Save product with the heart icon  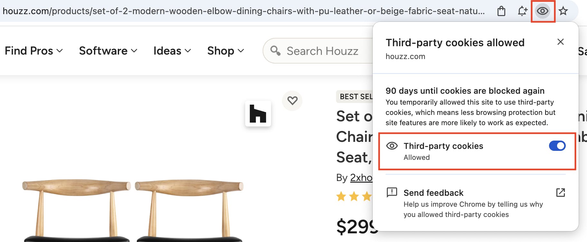(x=292, y=101)
